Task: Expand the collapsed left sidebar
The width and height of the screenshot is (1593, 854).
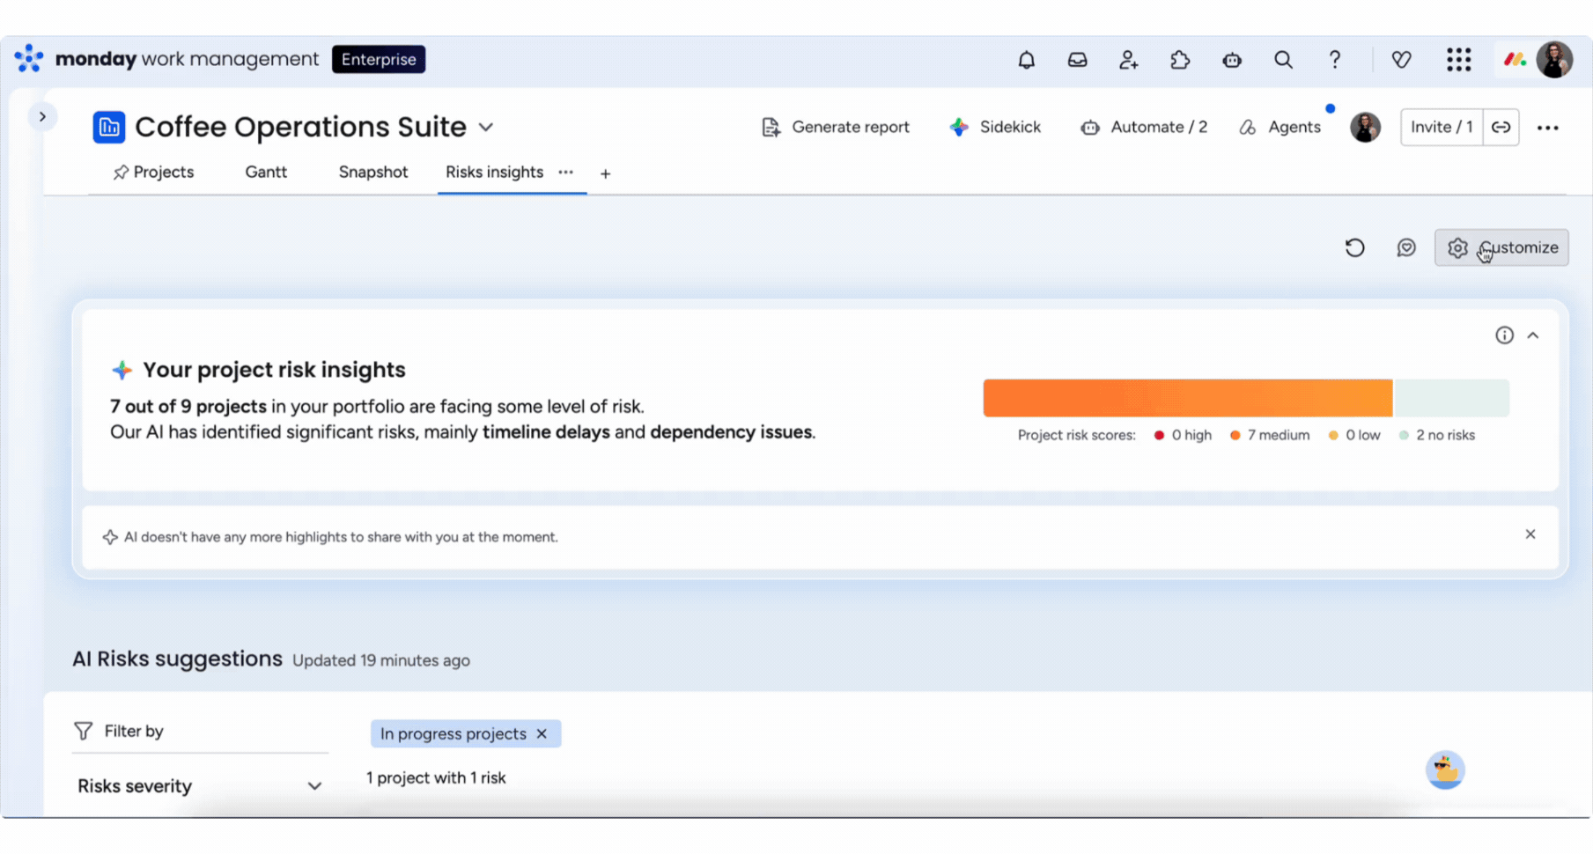Action: click(42, 117)
